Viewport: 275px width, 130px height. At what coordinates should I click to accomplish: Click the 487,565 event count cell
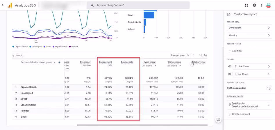click(153, 87)
